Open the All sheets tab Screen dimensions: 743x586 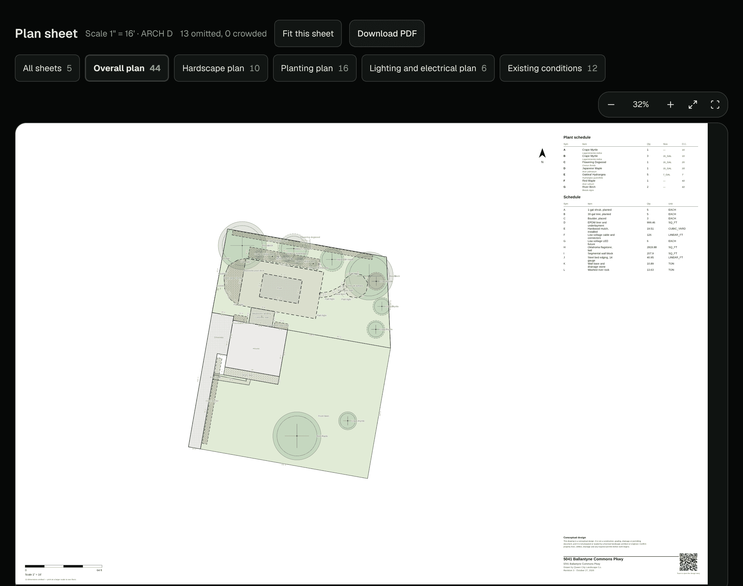(47, 68)
